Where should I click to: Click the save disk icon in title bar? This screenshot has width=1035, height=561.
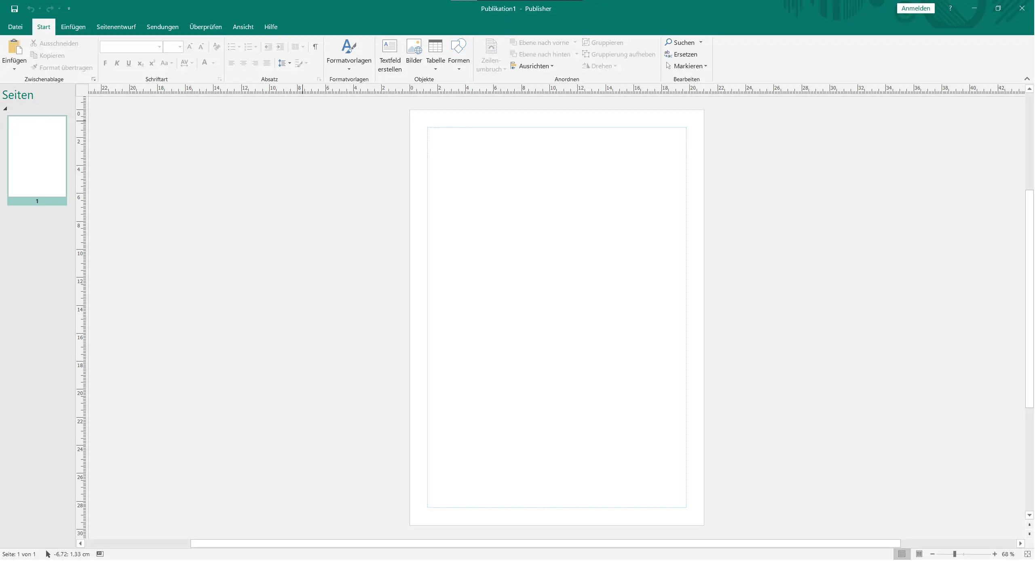[x=15, y=8]
